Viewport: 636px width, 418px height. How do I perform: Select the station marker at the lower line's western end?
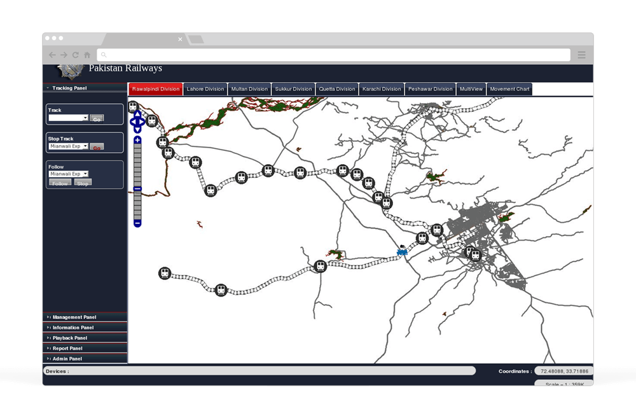[165, 273]
